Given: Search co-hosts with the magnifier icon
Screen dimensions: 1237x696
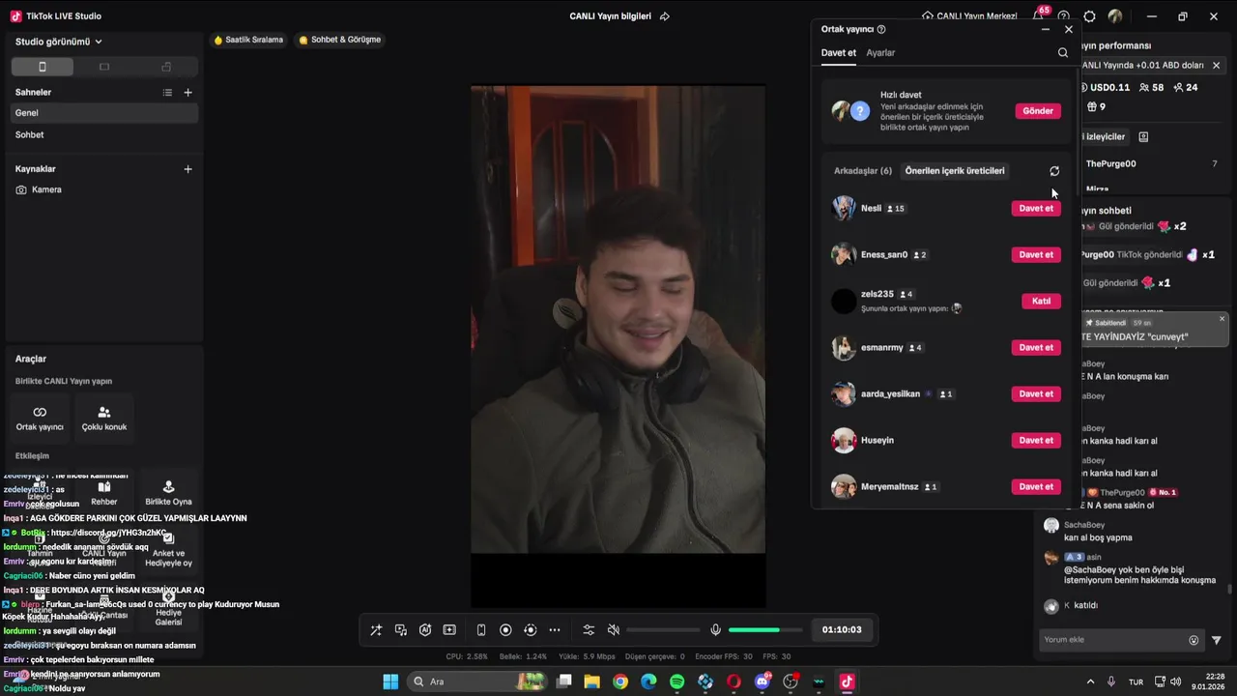Looking at the screenshot, I should (x=1063, y=53).
